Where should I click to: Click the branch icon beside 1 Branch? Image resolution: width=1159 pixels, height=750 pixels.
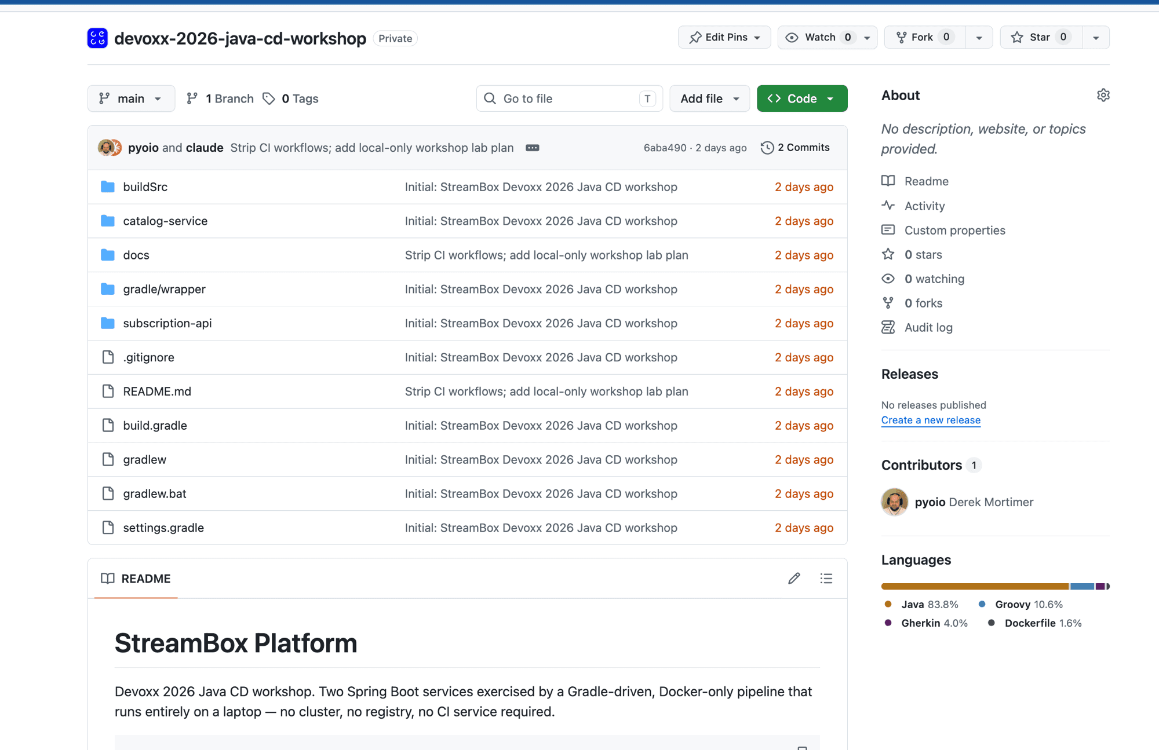pyautogui.click(x=192, y=98)
